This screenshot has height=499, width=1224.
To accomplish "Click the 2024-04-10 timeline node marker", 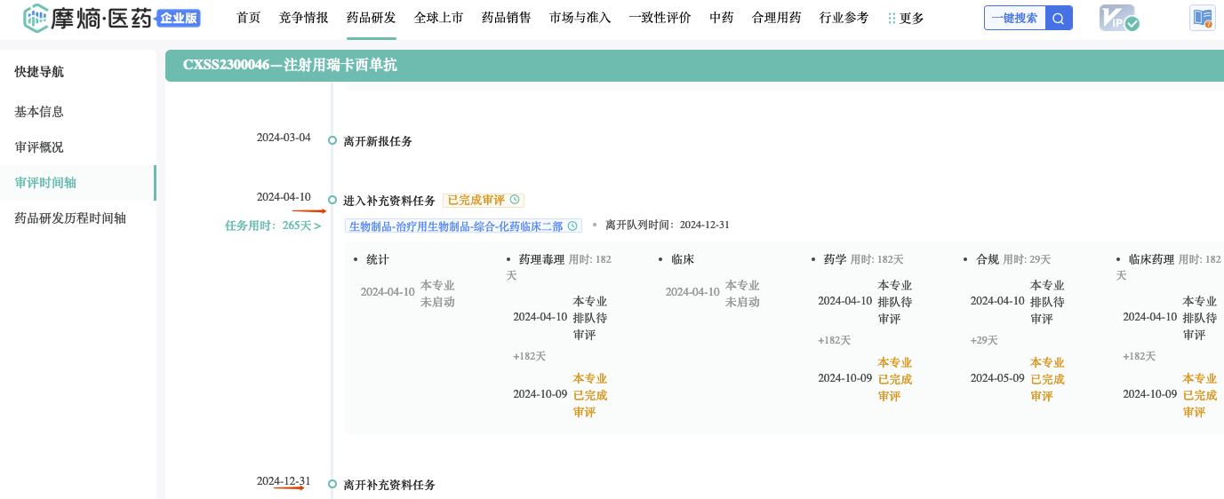I will (x=332, y=200).
